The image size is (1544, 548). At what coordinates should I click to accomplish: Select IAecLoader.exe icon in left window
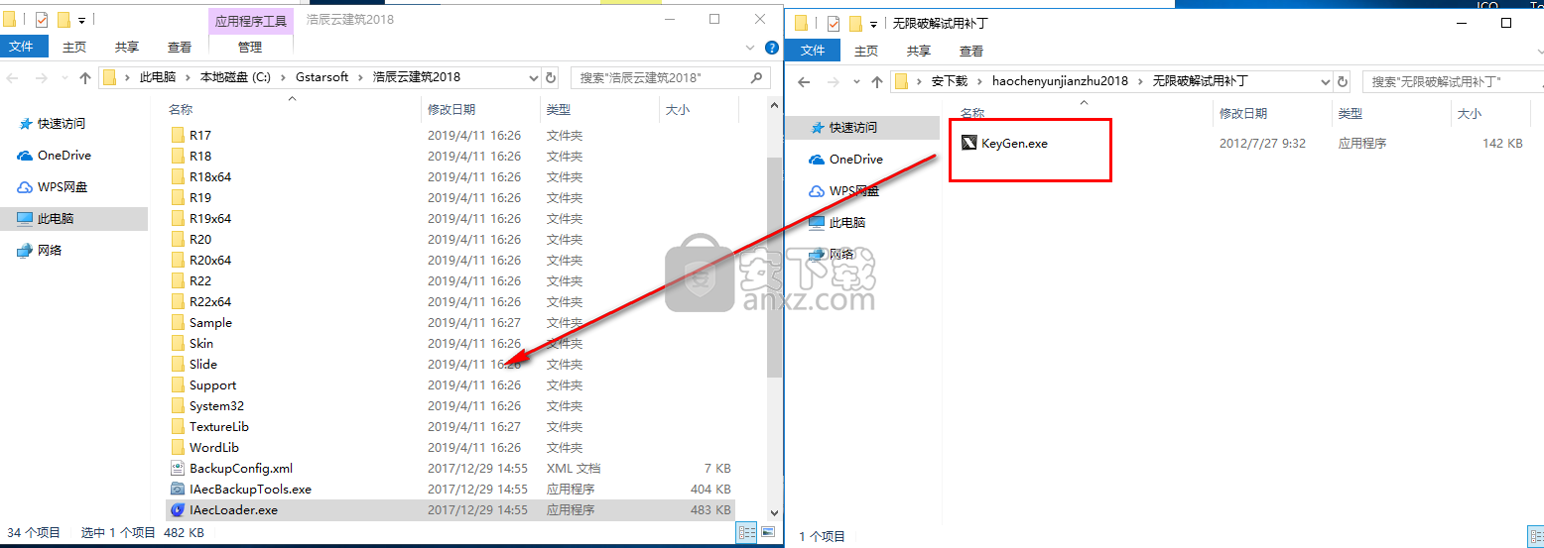(x=178, y=510)
